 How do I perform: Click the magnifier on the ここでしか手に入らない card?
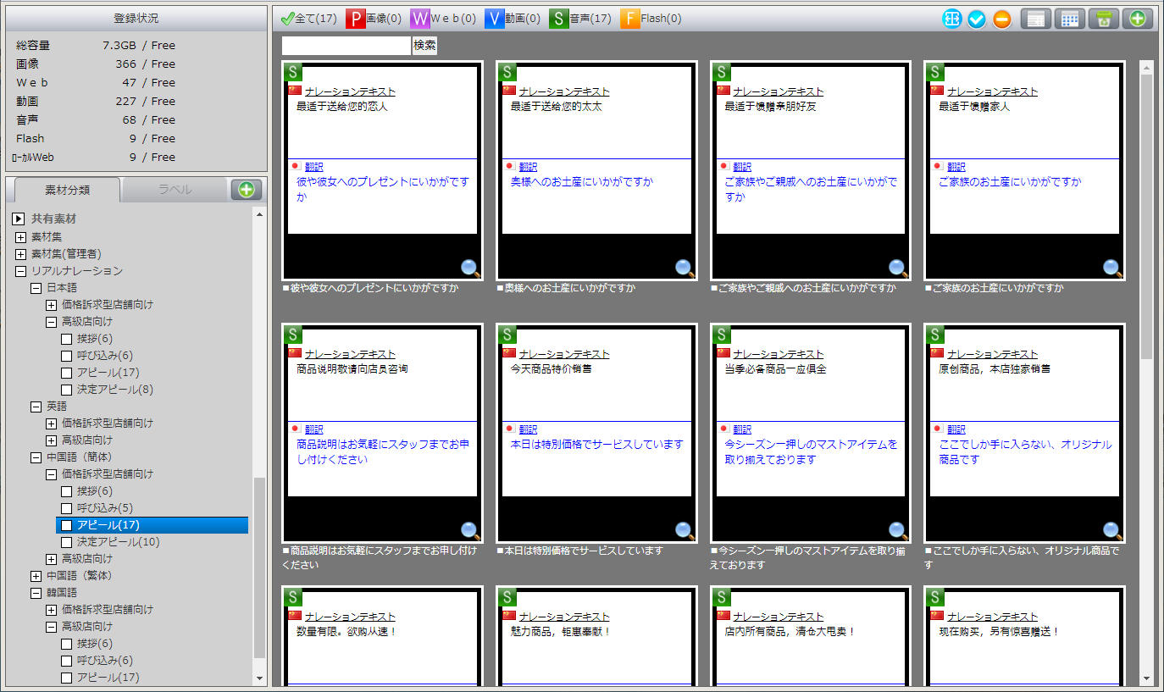pyautogui.click(x=1113, y=531)
